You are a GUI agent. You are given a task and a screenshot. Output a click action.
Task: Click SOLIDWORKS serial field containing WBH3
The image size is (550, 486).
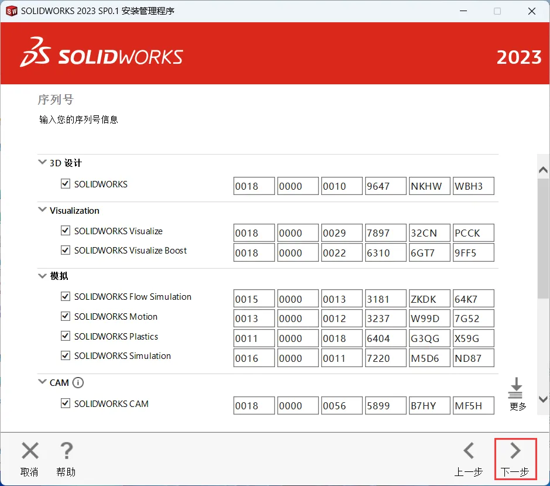[x=473, y=186]
